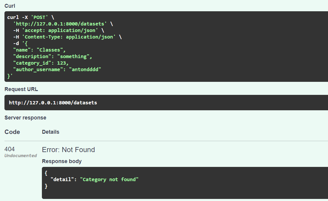Click the "category_id": 123 line
This screenshot has width=328, height=201.
coord(41,63)
